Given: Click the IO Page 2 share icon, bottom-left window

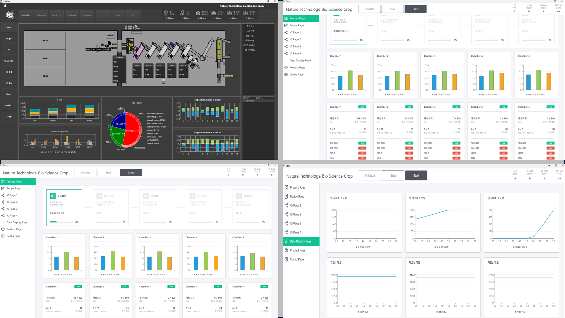Looking at the screenshot, I should pos(3,202).
